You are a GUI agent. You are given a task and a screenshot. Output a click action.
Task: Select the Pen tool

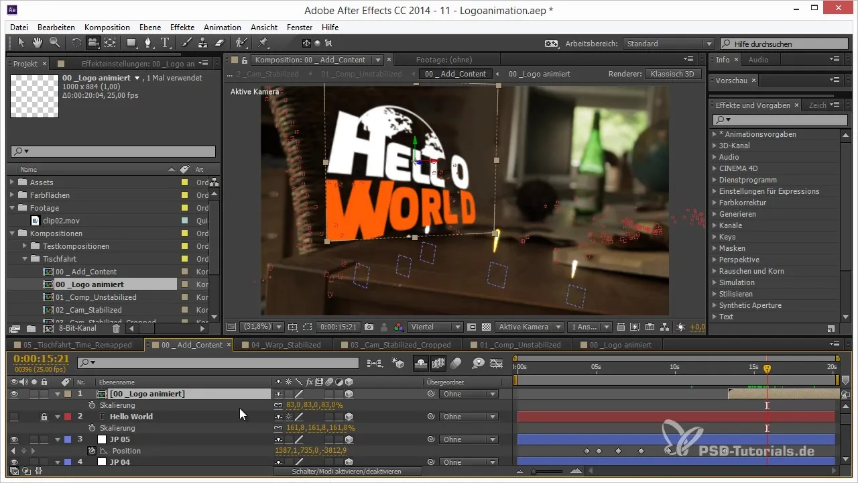click(149, 43)
